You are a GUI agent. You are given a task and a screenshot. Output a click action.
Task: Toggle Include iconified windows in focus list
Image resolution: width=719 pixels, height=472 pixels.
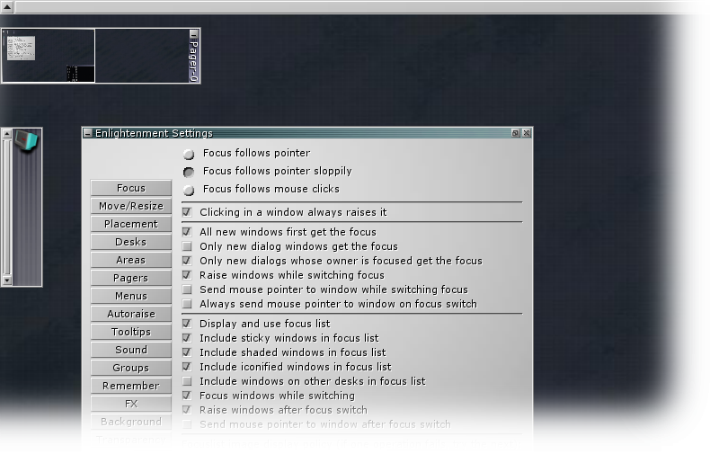(187, 367)
